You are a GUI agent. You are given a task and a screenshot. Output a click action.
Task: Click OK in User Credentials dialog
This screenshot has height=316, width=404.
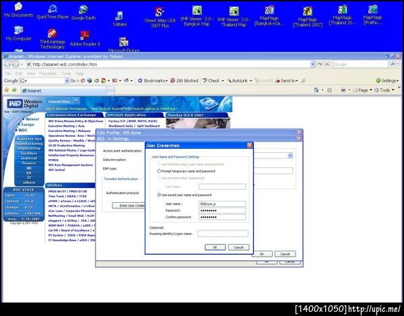tap(215, 247)
